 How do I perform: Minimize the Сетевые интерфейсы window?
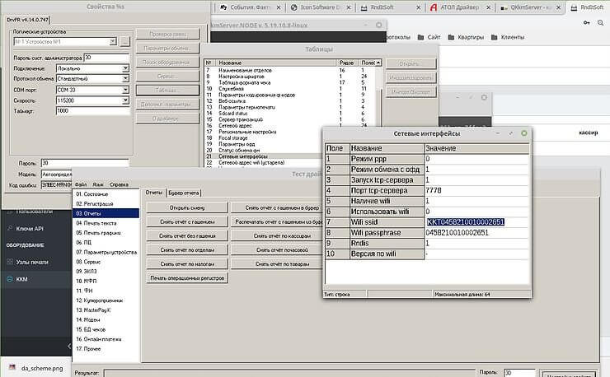(498, 133)
